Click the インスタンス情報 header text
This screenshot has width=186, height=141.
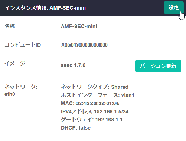click(x=26, y=8)
